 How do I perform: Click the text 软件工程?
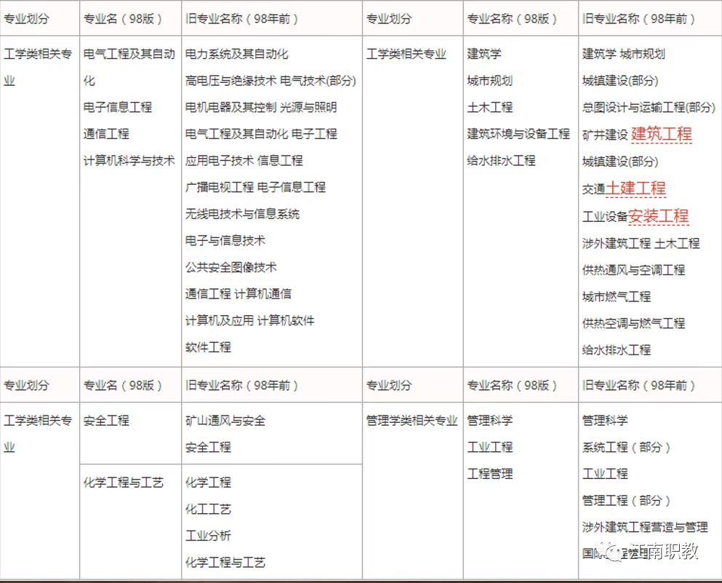point(208,347)
